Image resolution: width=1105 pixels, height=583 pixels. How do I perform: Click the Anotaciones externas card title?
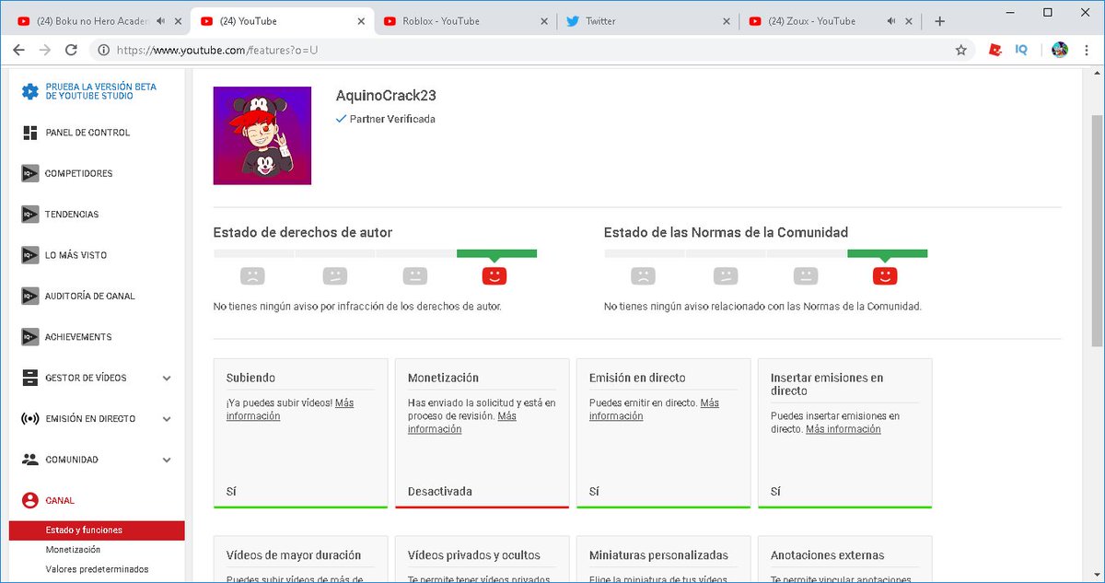point(828,555)
